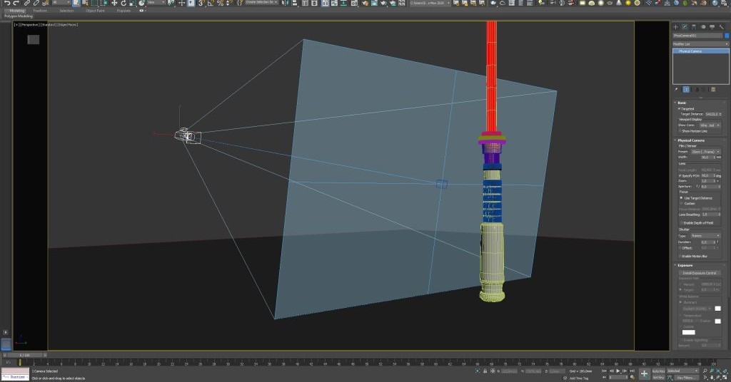Open the Show Cone dropdown

click(x=710, y=125)
